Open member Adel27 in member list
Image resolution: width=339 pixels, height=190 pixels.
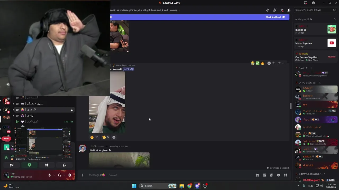pos(316,89)
